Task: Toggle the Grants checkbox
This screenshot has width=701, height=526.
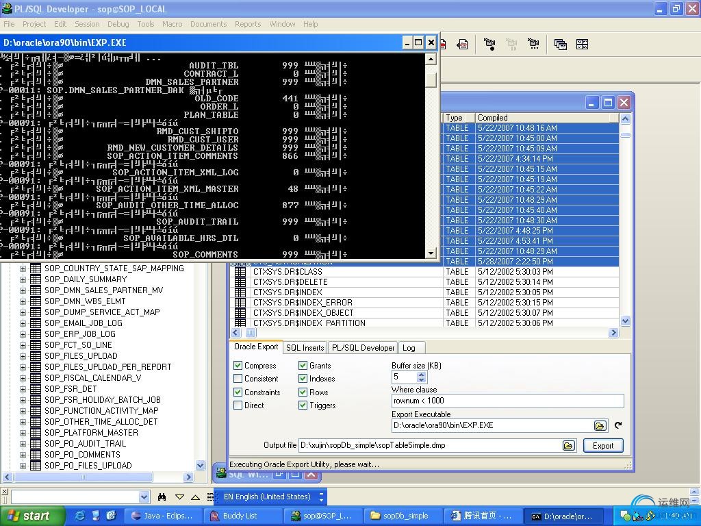Action: (x=303, y=366)
